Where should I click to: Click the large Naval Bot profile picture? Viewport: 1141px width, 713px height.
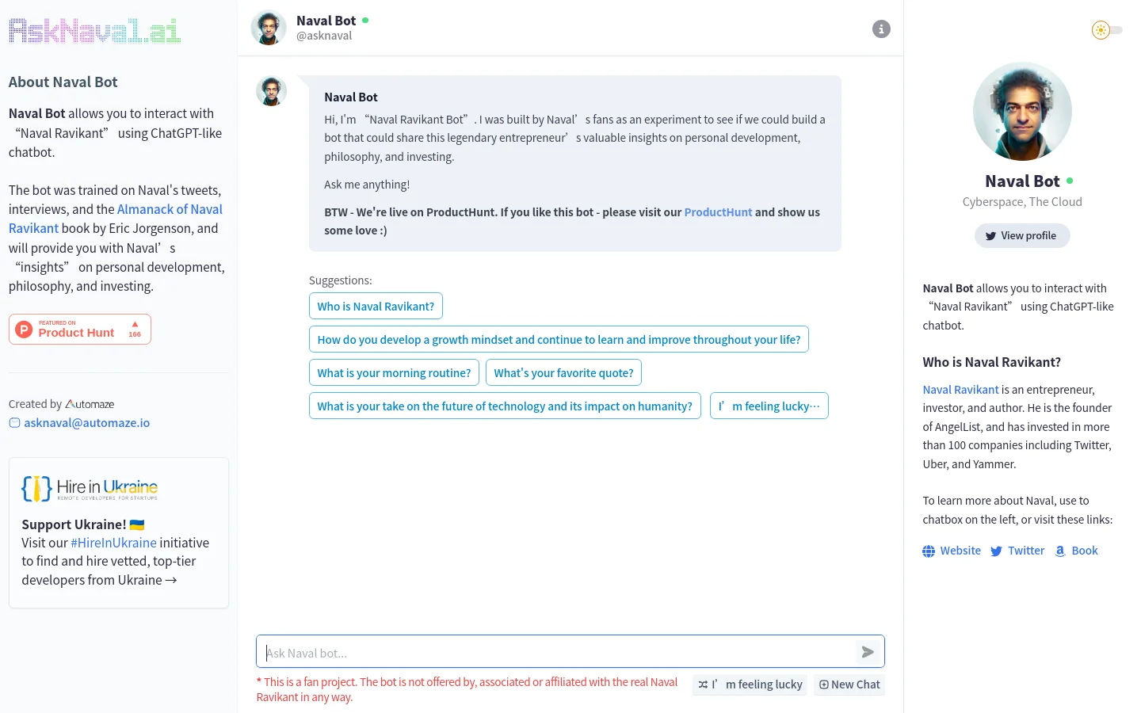point(1022,112)
